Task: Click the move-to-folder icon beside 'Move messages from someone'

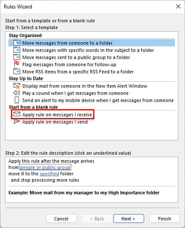Action: tap(17, 43)
